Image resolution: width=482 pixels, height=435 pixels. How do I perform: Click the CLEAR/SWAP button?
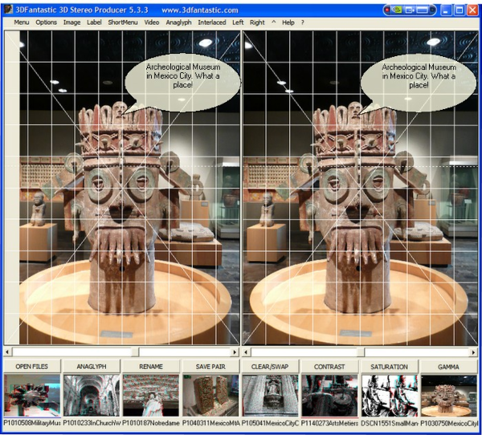click(x=270, y=367)
